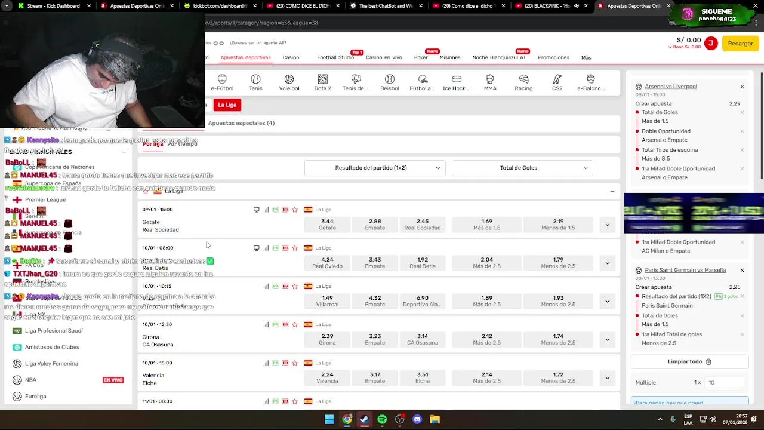Select the MMA sport icon
Viewport: 764px width, 430px height.
pyautogui.click(x=490, y=82)
